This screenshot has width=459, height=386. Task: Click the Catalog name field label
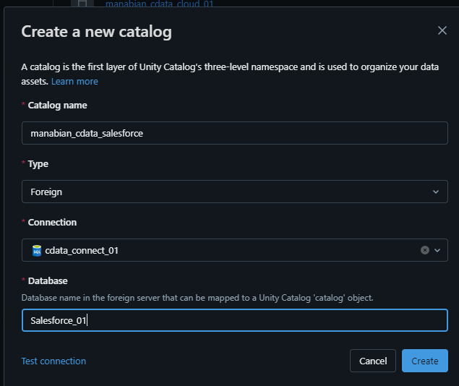tap(57, 106)
